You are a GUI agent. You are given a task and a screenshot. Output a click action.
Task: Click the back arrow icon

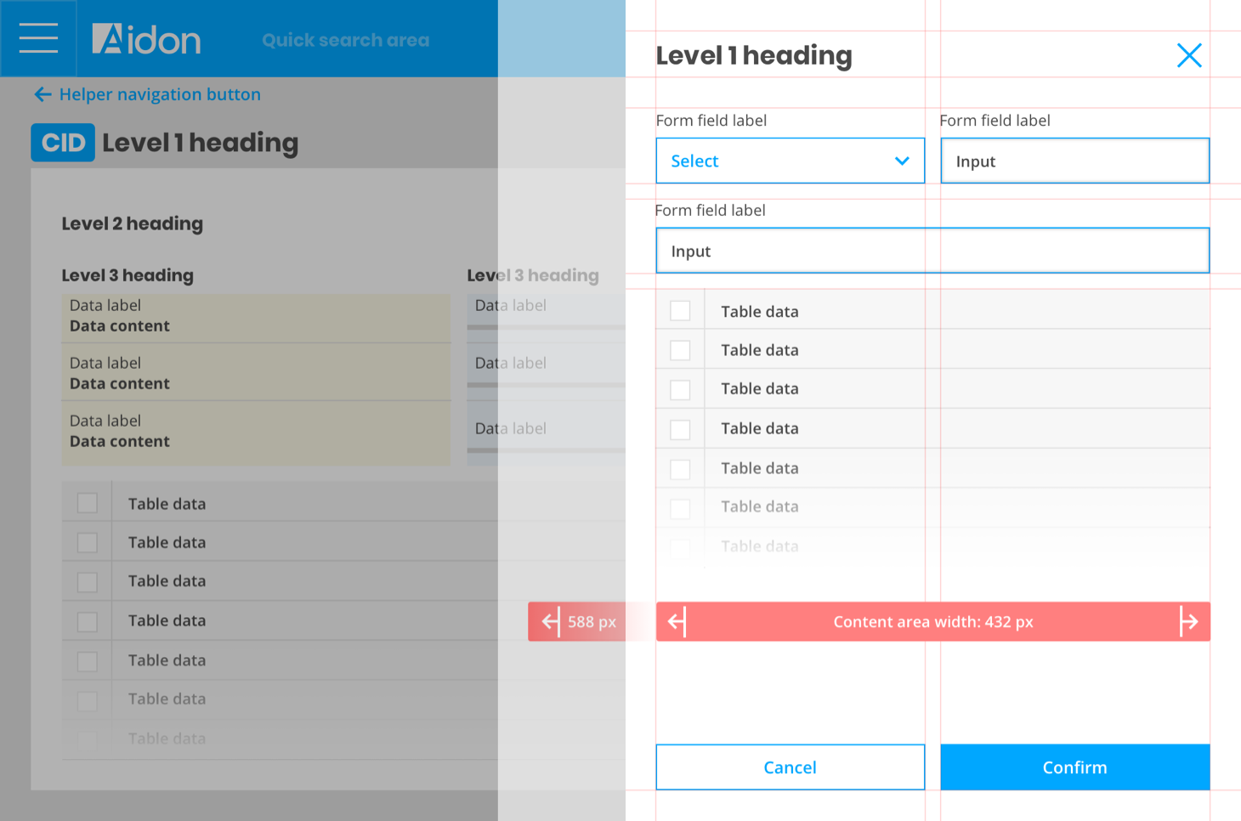[x=42, y=94]
